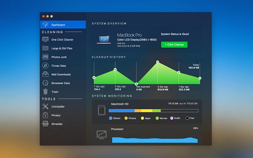Screen dimensions: 253x158
Task: Click the green 1-Click Cleanup button
Action: (174, 45)
